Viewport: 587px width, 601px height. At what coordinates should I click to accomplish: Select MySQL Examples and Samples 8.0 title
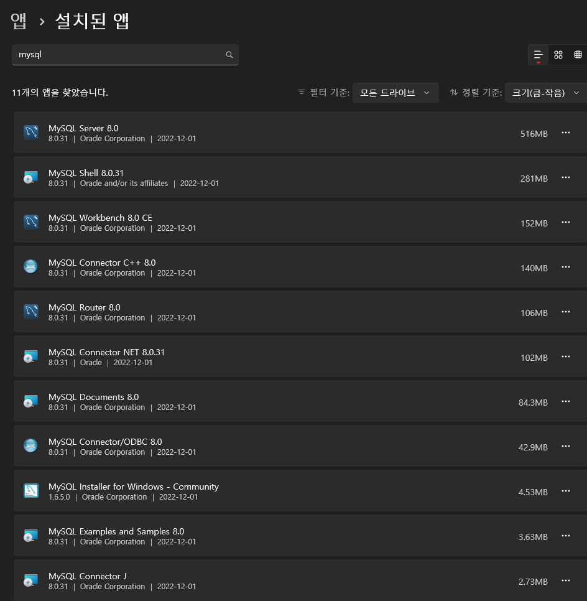pos(116,531)
